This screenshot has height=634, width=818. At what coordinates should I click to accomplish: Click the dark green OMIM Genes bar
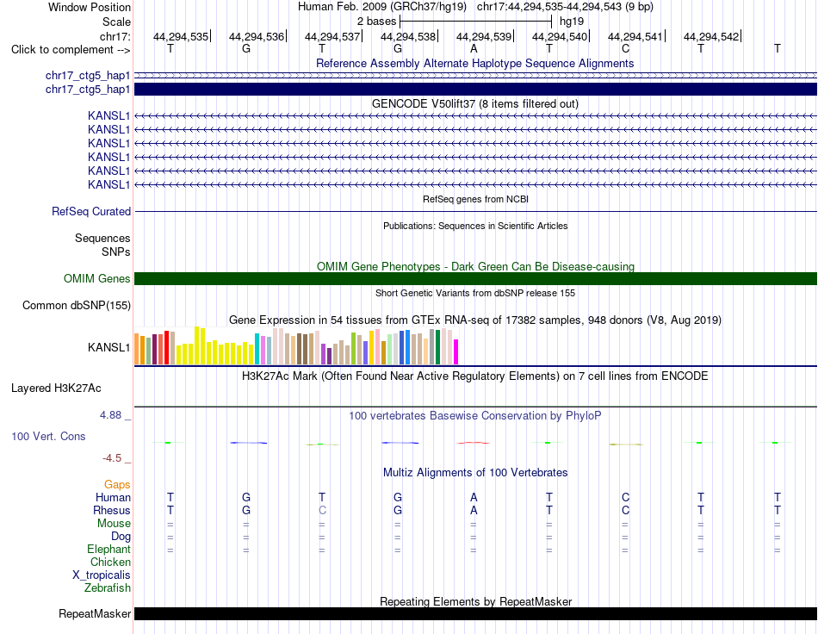(475, 278)
